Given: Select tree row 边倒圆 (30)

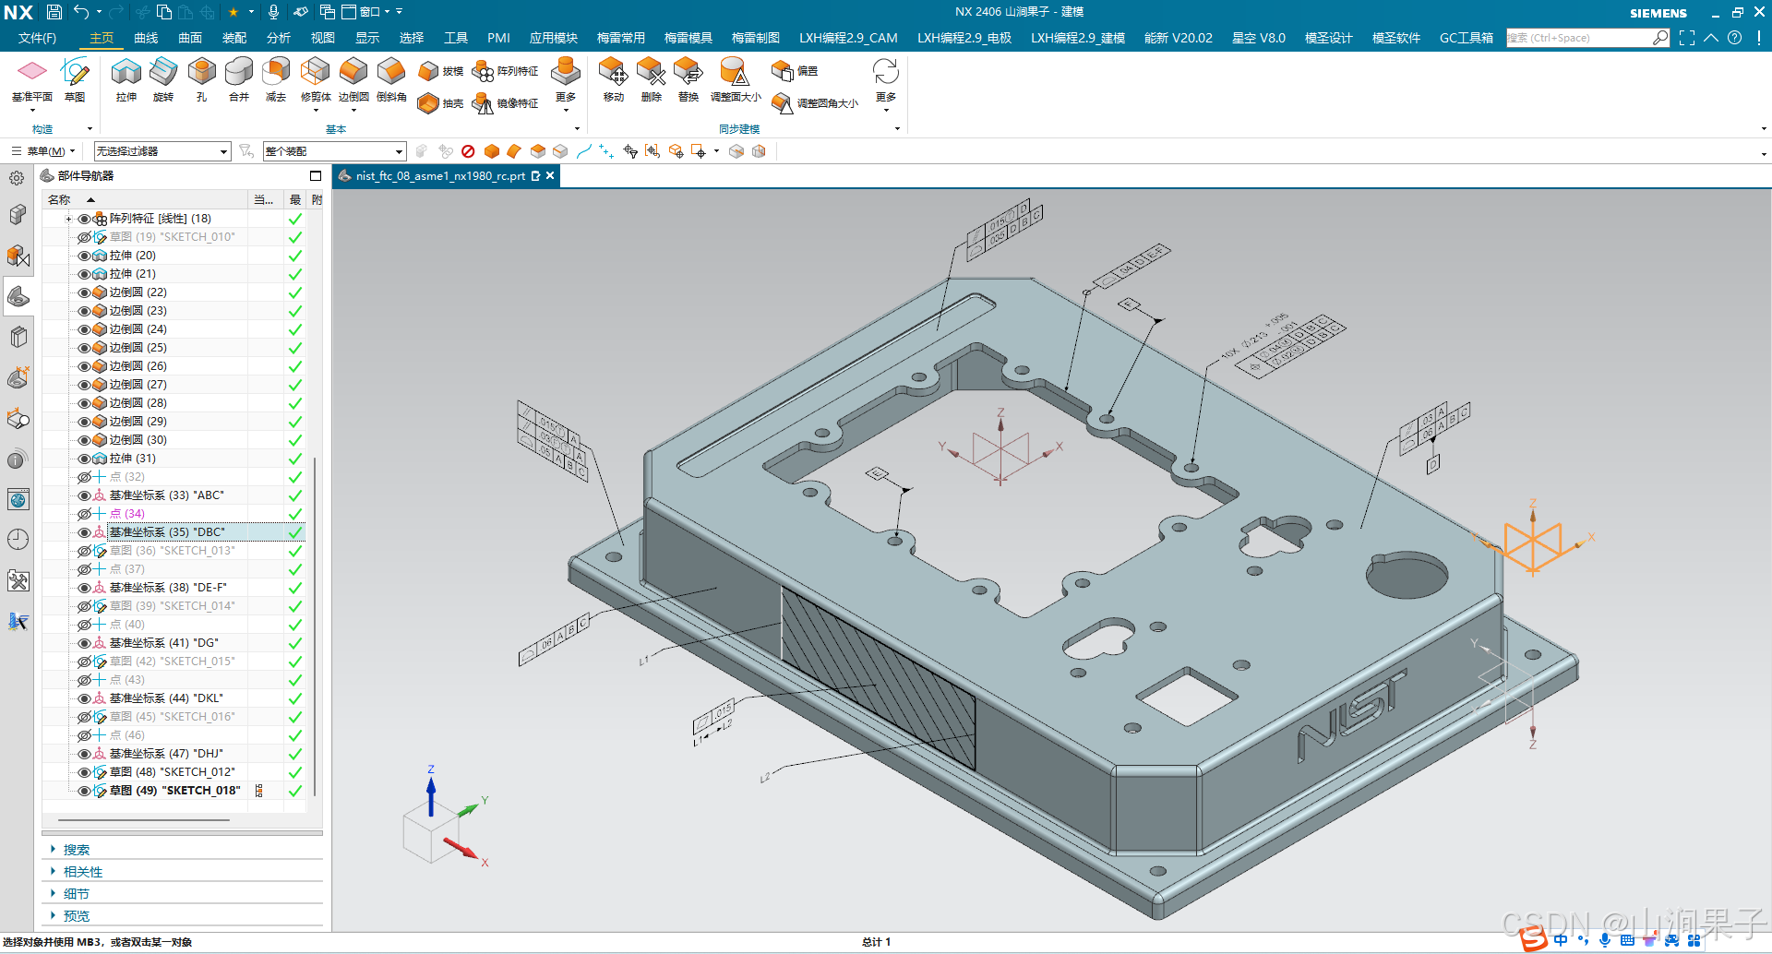Looking at the screenshot, I should point(175,440).
